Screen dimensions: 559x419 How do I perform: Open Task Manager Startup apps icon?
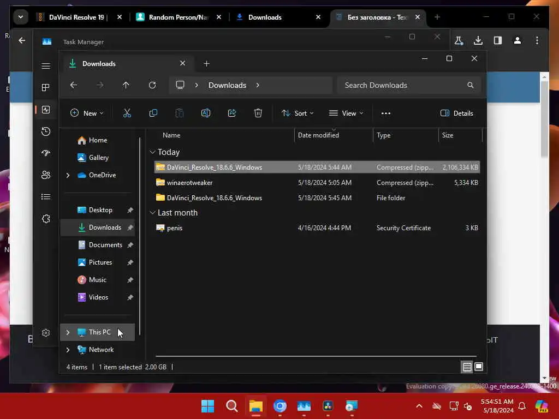coord(46,153)
